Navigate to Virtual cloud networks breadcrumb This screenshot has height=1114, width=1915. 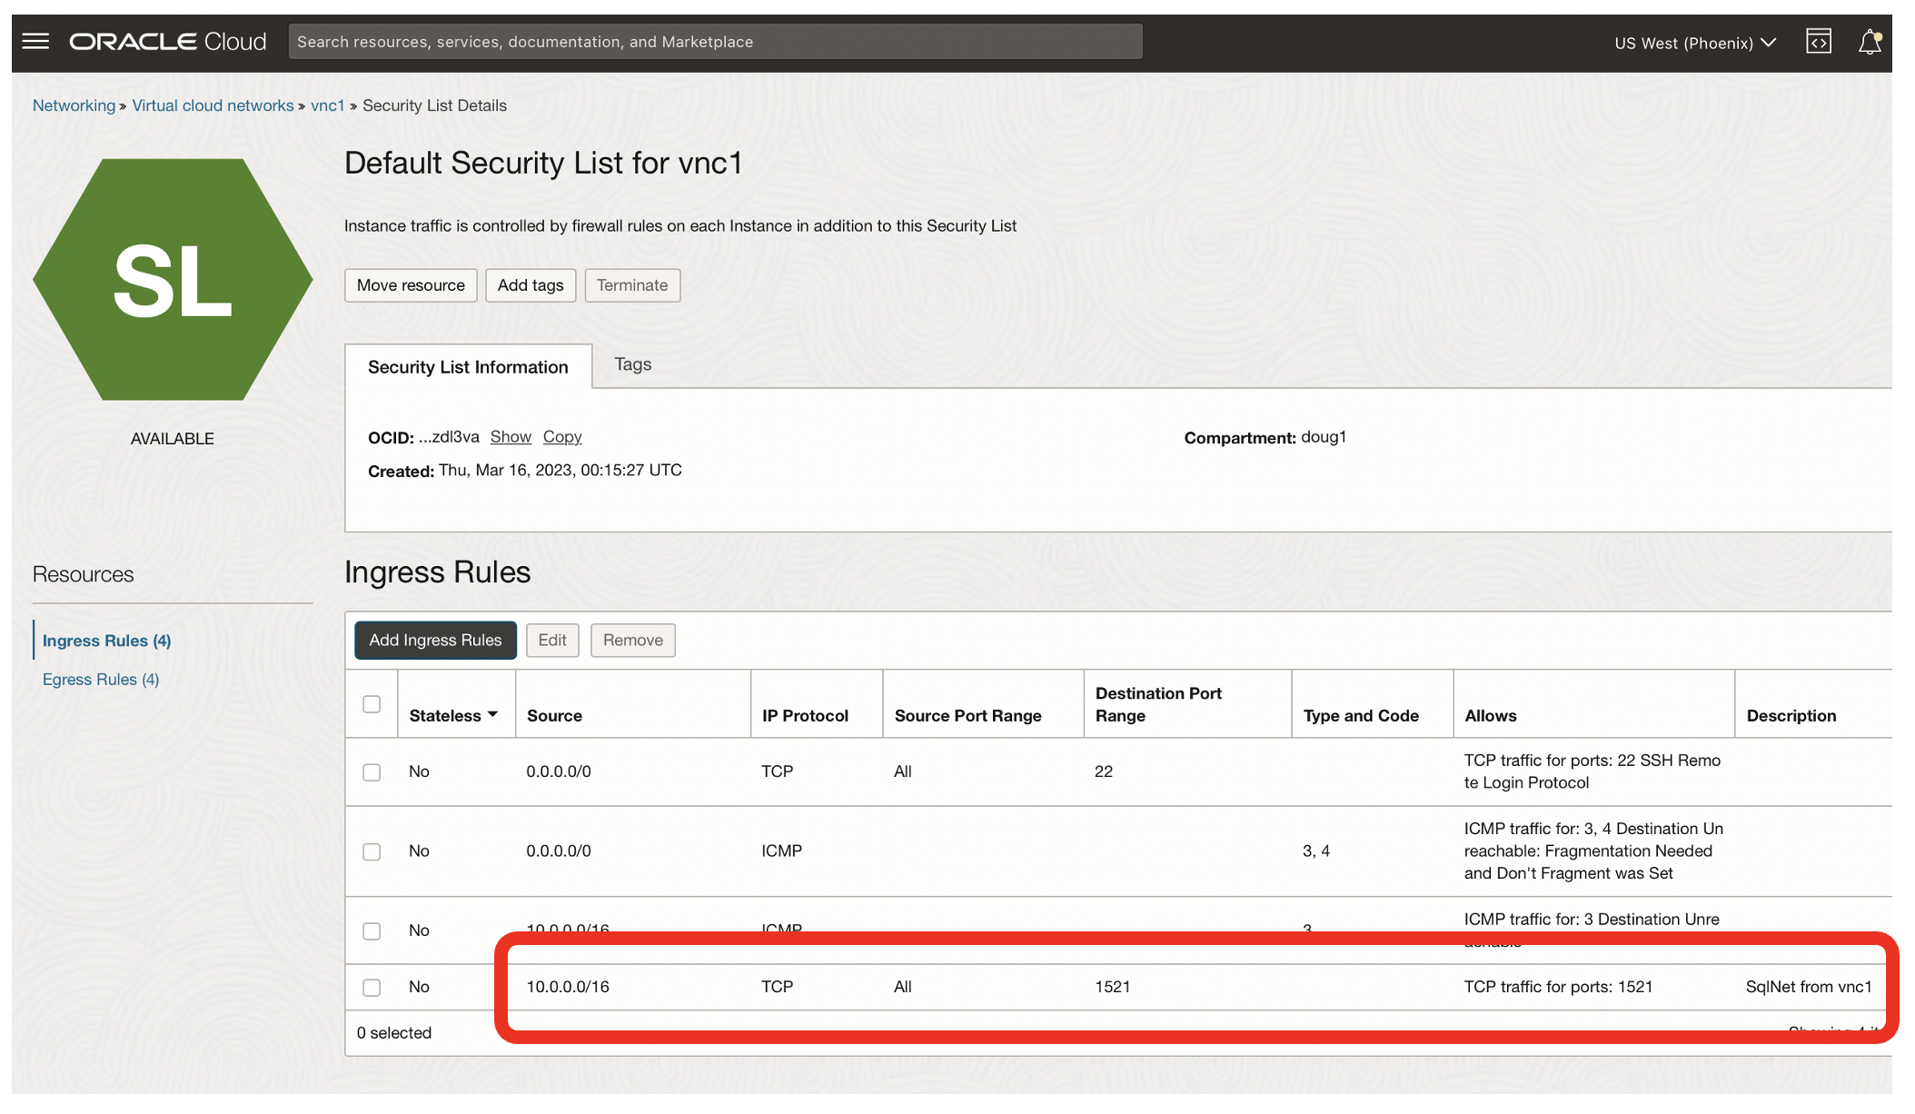pos(212,104)
